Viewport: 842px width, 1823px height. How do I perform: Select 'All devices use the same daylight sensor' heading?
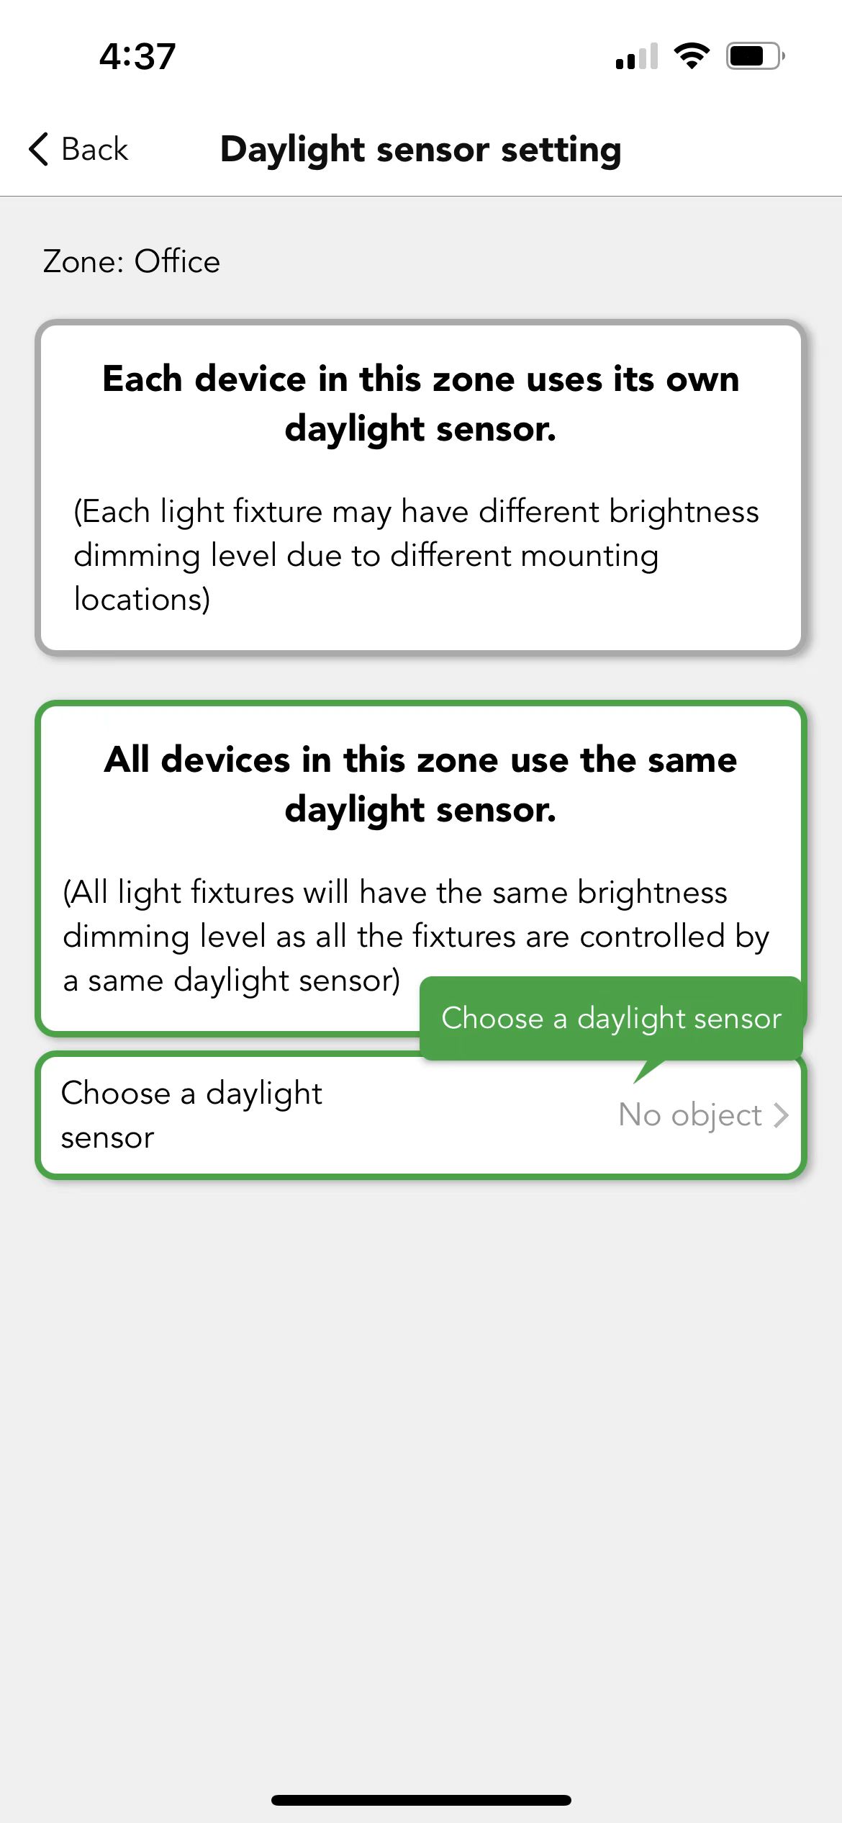coord(421,784)
